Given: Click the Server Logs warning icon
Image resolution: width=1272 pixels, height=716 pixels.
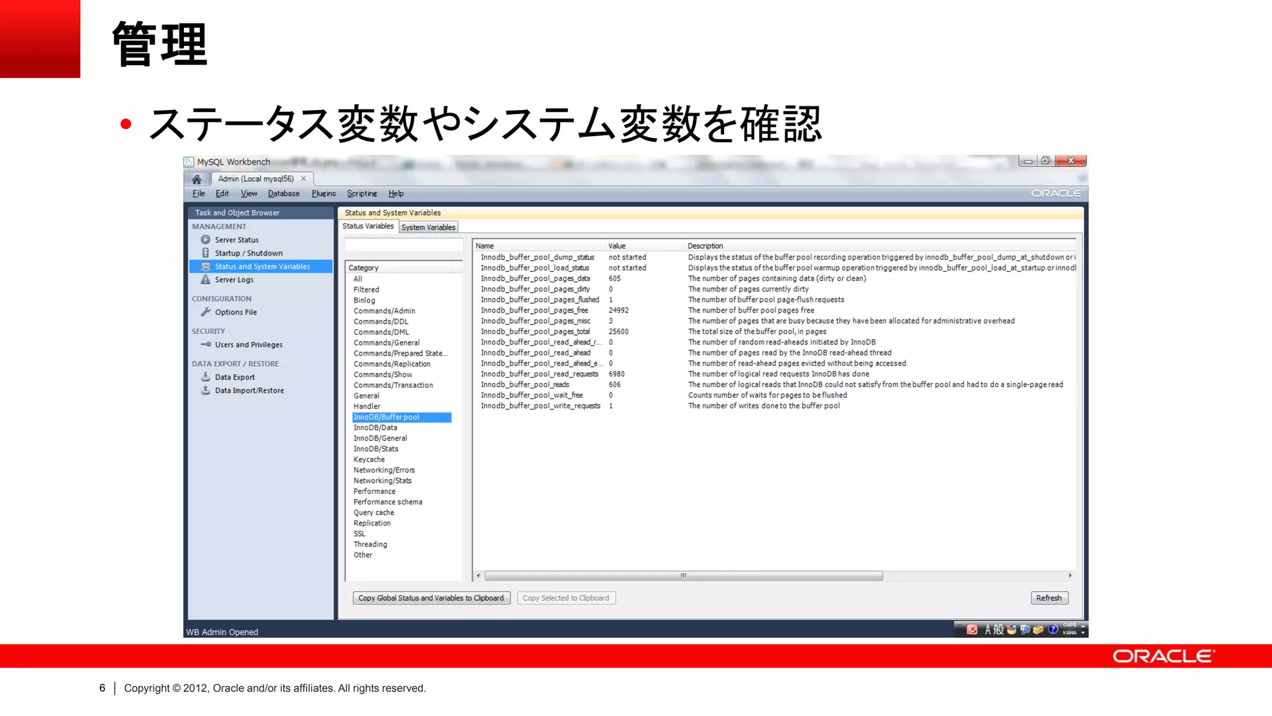Looking at the screenshot, I should pos(206,279).
